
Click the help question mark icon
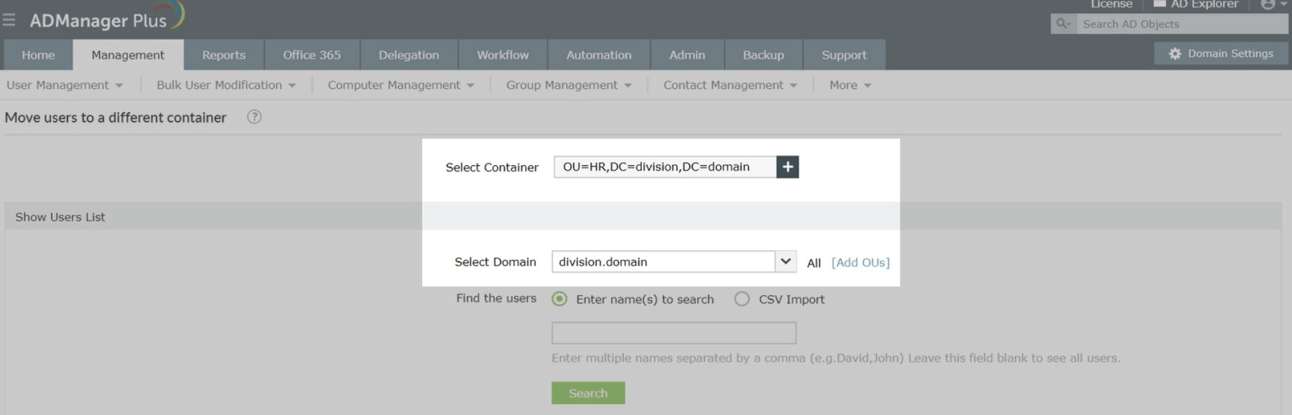254,117
